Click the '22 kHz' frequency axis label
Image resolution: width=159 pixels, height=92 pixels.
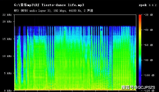point(7,15)
